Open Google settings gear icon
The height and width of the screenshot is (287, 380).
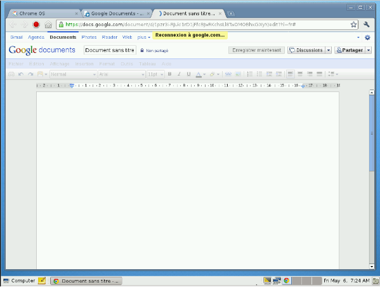pyautogui.click(x=367, y=37)
